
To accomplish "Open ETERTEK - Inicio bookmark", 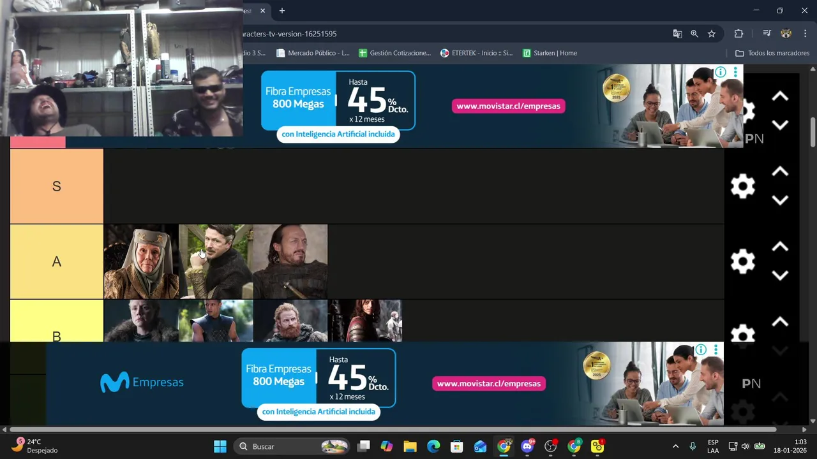I will (476, 53).
